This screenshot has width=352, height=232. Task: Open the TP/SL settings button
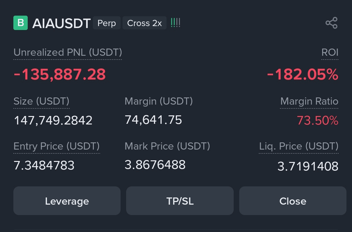point(180,201)
